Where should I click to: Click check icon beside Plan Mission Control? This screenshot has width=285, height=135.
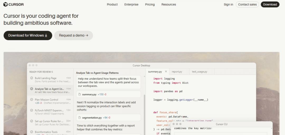(x=31, y=99)
